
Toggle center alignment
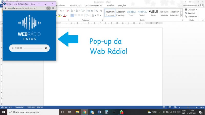coord(75,15)
